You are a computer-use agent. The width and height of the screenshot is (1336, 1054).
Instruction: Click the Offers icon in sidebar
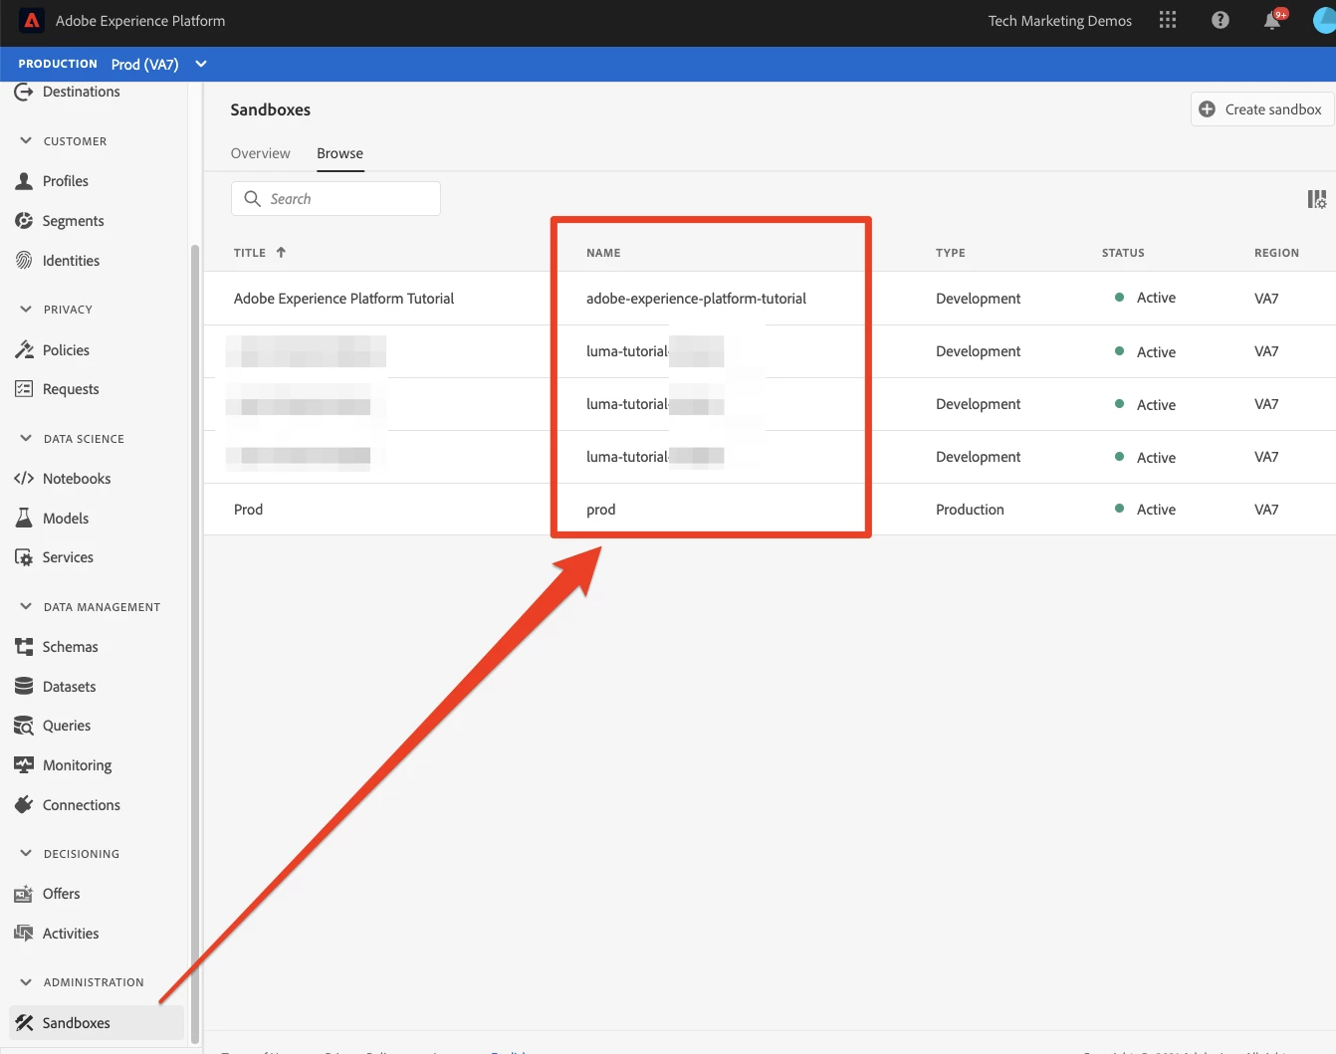click(x=24, y=894)
